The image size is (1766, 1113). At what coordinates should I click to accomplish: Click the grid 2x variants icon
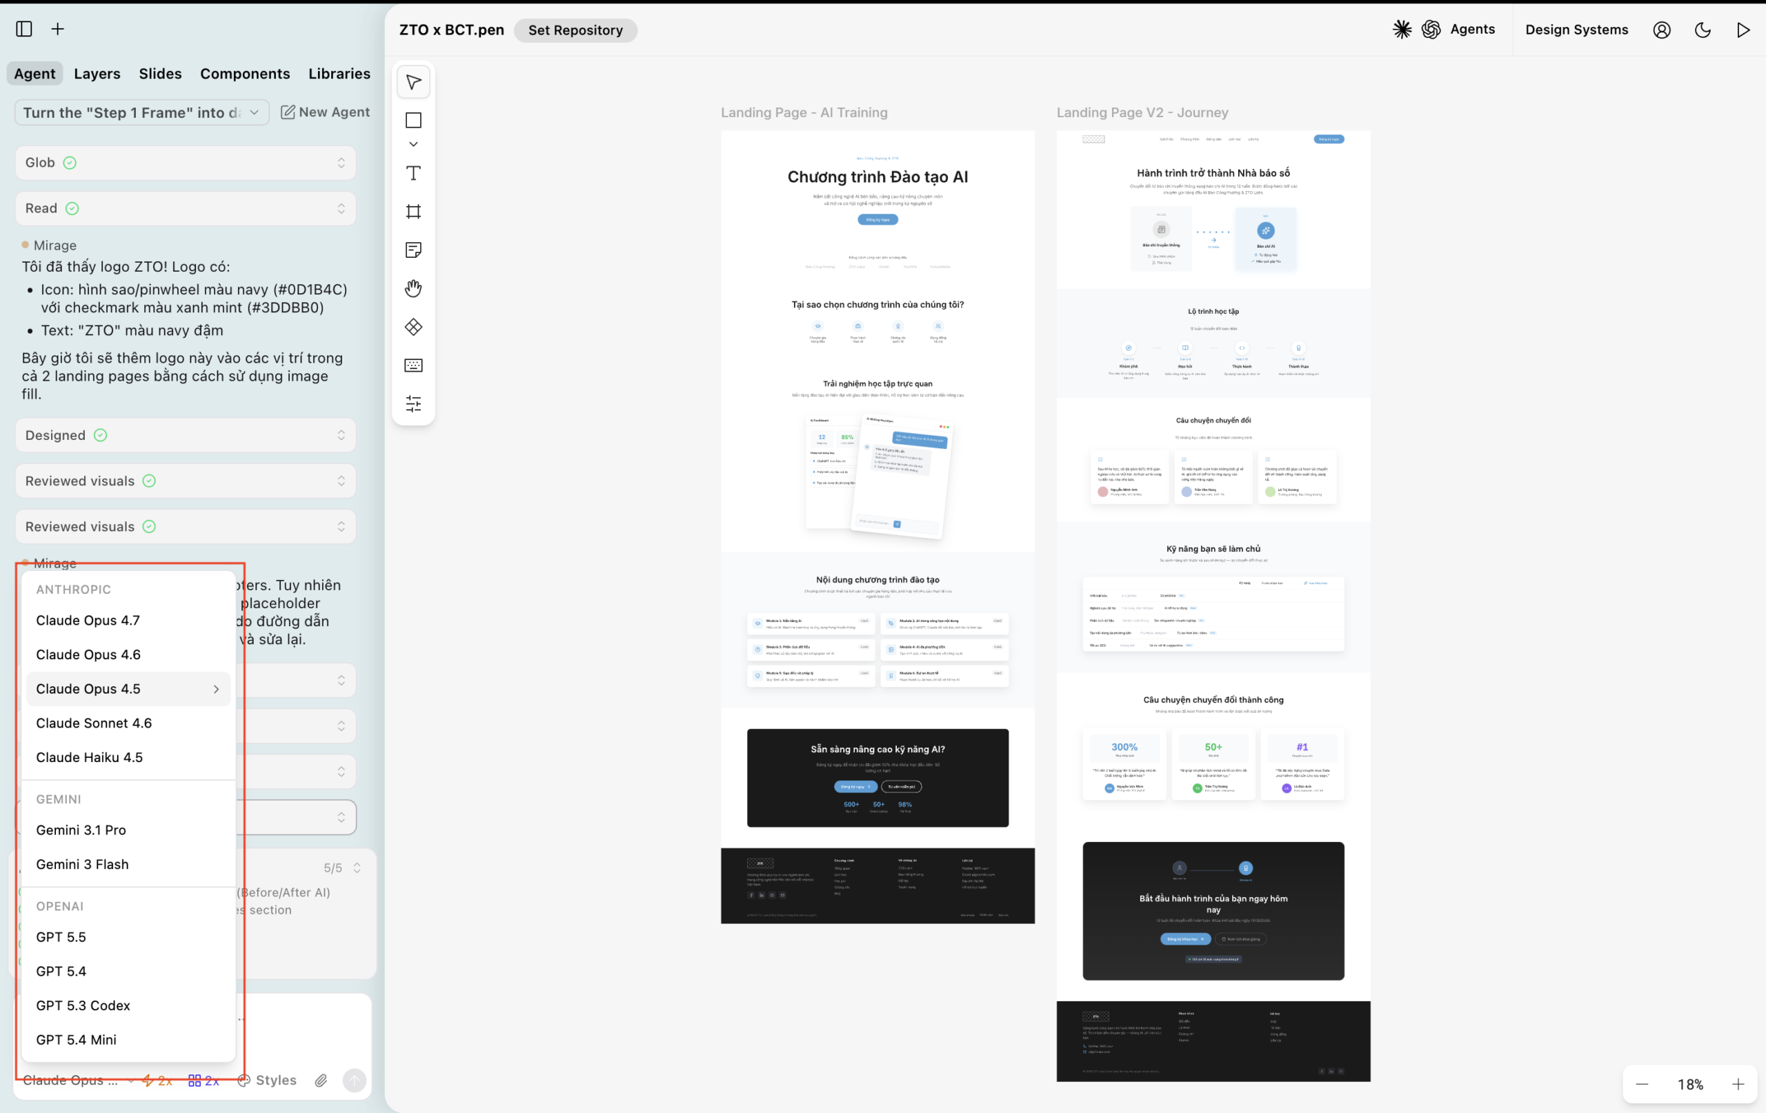point(204,1080)
